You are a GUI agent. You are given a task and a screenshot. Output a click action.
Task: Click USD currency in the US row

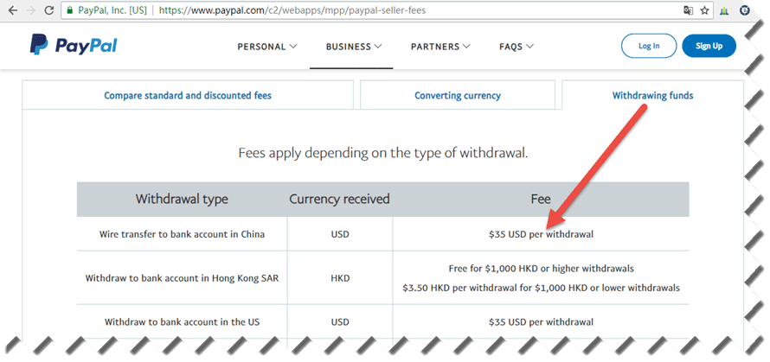(340, 322)
